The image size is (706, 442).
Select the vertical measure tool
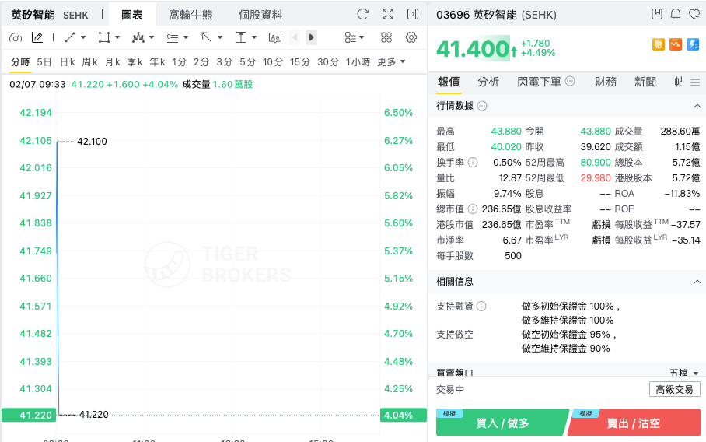point(241,37)
